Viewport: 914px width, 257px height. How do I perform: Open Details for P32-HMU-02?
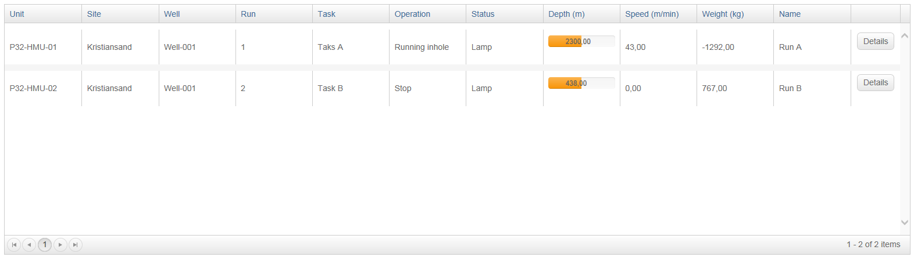tap(875, 82)
